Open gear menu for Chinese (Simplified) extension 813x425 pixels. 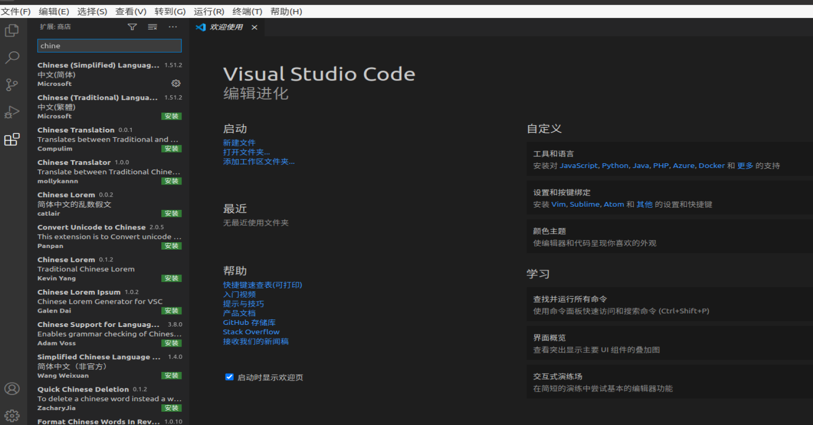coord(176,83)
